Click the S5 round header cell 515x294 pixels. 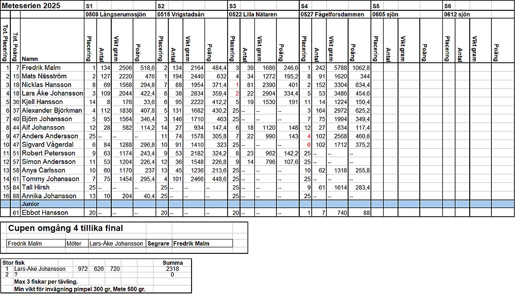click(x=376, y=6)
